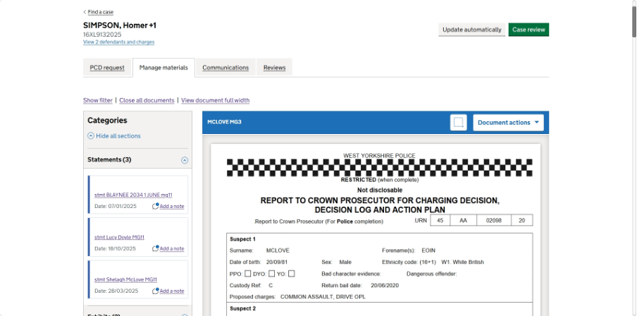Click the page vertical scrollbar thumb
Screen dimensions: 637x316
[x=633, y=20]
